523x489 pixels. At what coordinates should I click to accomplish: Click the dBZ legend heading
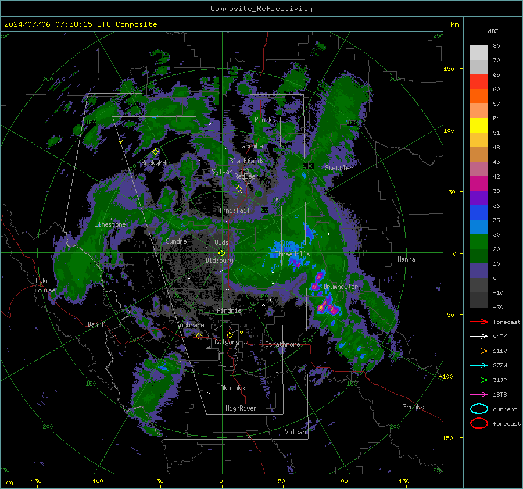click(x=493, y=31)
